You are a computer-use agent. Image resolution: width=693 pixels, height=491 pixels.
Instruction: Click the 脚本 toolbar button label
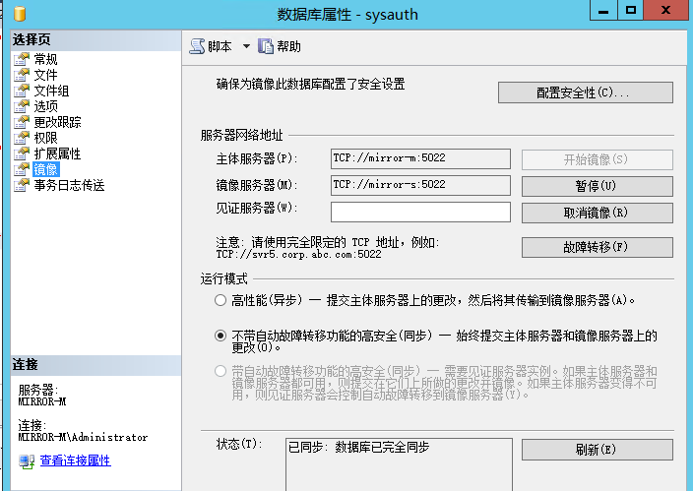(220, 46)
